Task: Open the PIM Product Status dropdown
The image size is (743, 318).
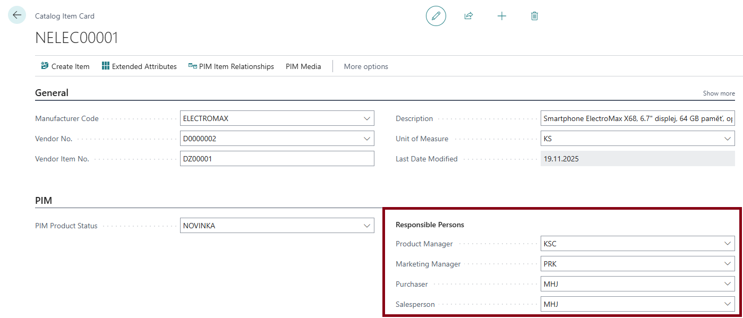Action: pyautogui.click(x=366, y=226)
